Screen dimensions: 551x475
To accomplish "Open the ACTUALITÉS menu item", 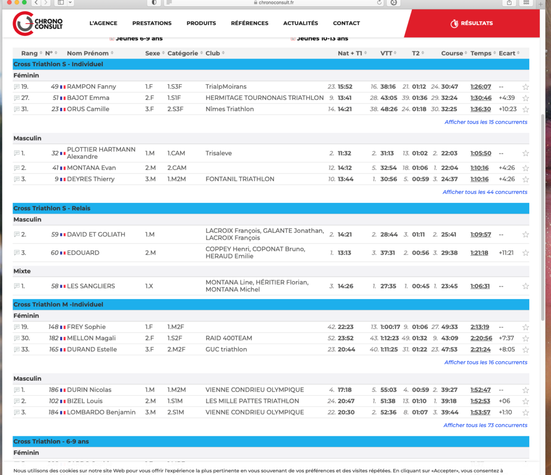I will pyautogui.click(x=300, y=23).
